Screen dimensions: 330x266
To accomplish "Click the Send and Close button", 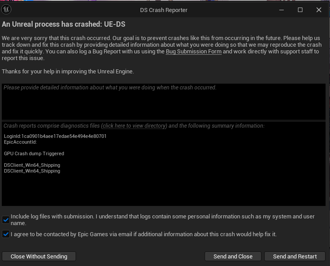I will coord(233,256).
